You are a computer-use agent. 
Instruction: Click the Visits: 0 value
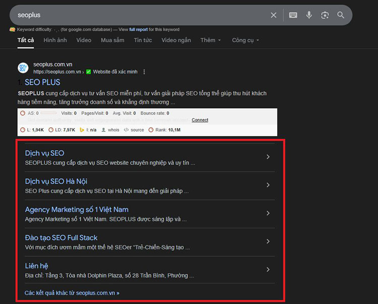[69, 113]
